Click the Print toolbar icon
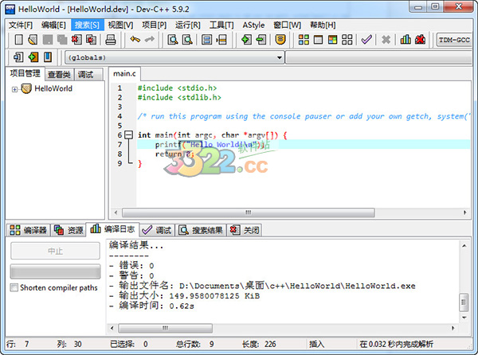The width and height of the screenshot is (478, 355). point(111,40)
